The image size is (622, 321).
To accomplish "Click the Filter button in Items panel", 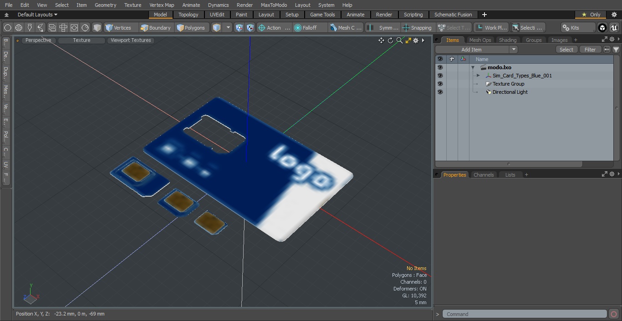I will click(x=590, y=50).
